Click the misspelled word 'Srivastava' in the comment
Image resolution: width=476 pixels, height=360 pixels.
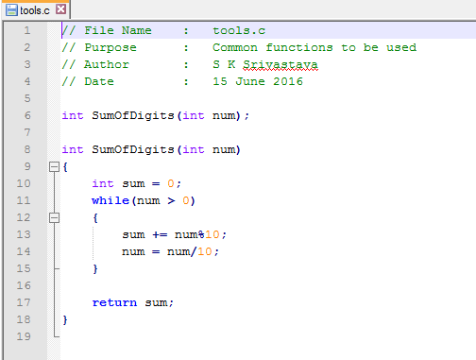point(280,64)
